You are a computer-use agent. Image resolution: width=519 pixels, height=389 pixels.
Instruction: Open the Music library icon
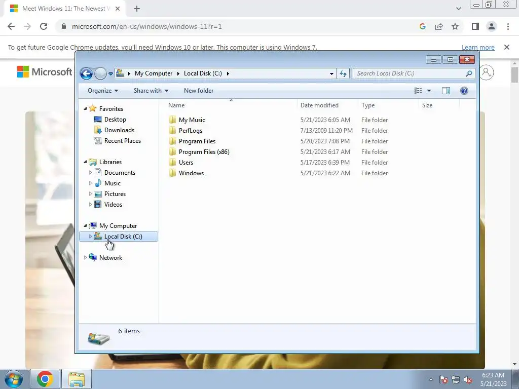click(98, 183)
